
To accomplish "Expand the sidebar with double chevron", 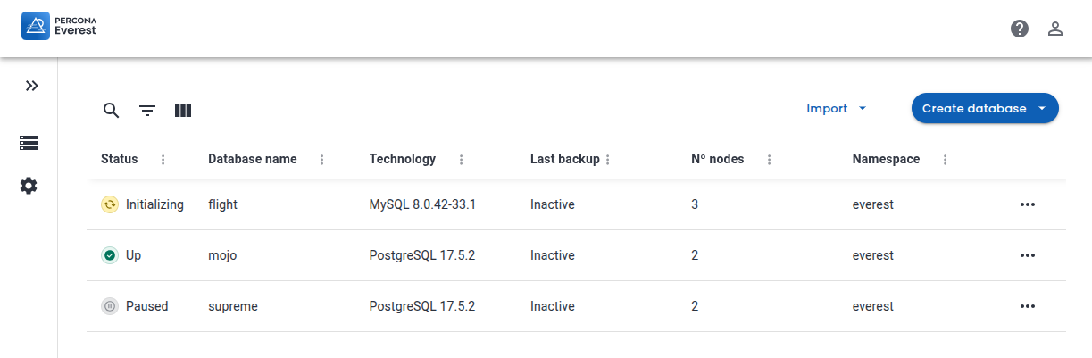I will (x=32, y=86).
